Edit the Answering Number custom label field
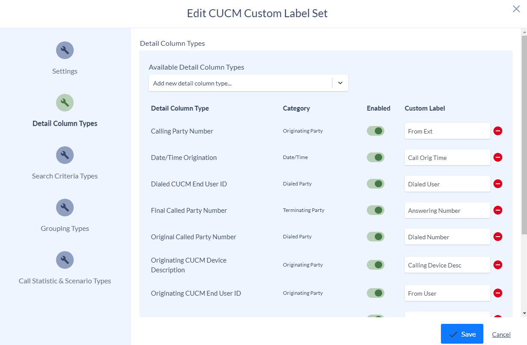Viewport: 527px width, 345px height. coord(448,211)
